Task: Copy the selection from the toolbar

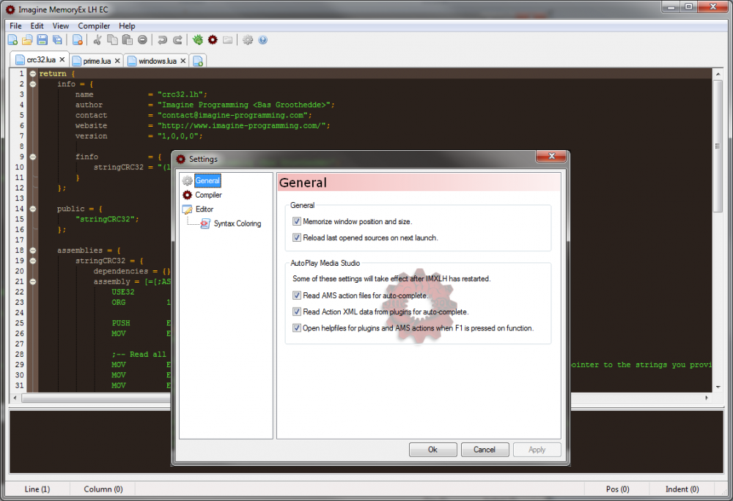Action: (x=112, y=40)
